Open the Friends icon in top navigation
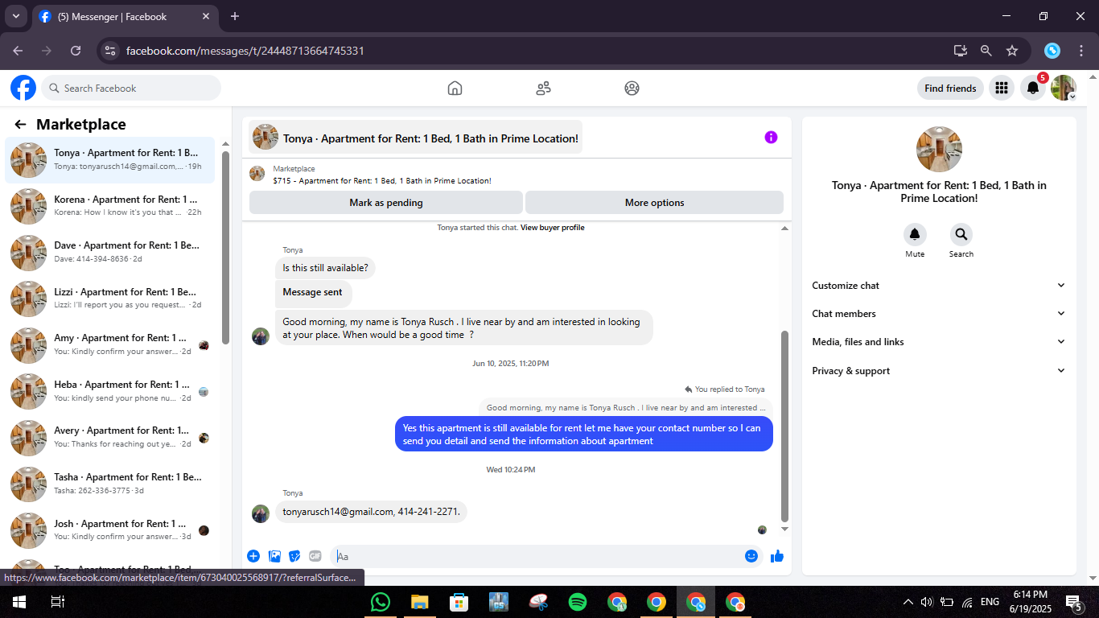Screen dimensions: 1099x618 pos(543,89)
